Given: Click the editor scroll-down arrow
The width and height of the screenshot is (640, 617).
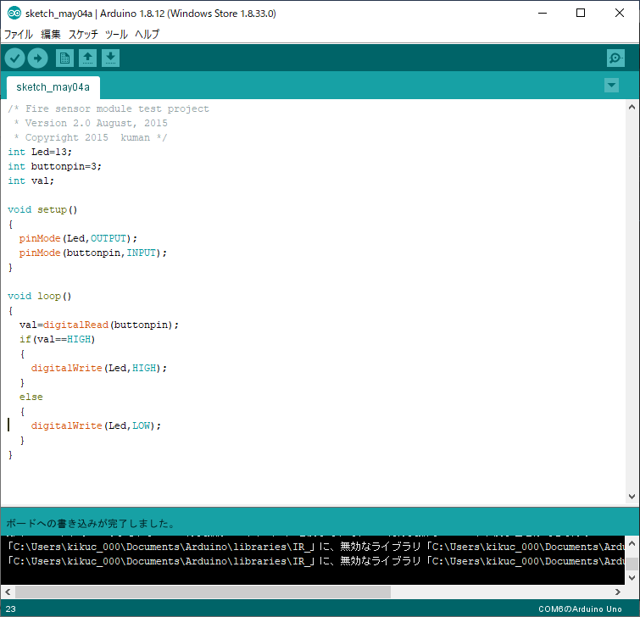Looking at the screenshot, I should [x=632, y=497].
